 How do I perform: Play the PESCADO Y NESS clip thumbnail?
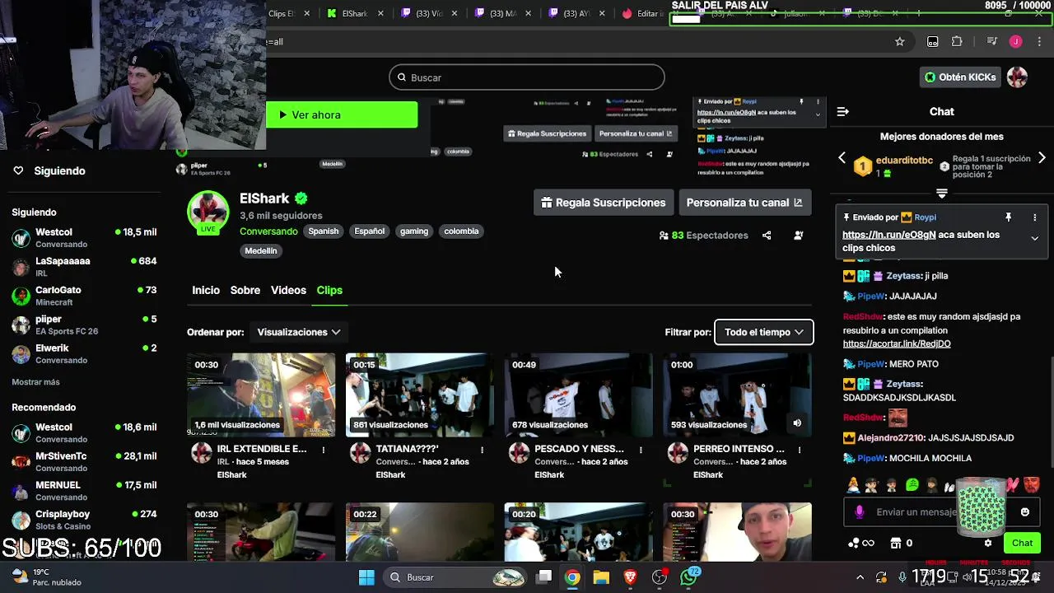click(x=579, y=395)
